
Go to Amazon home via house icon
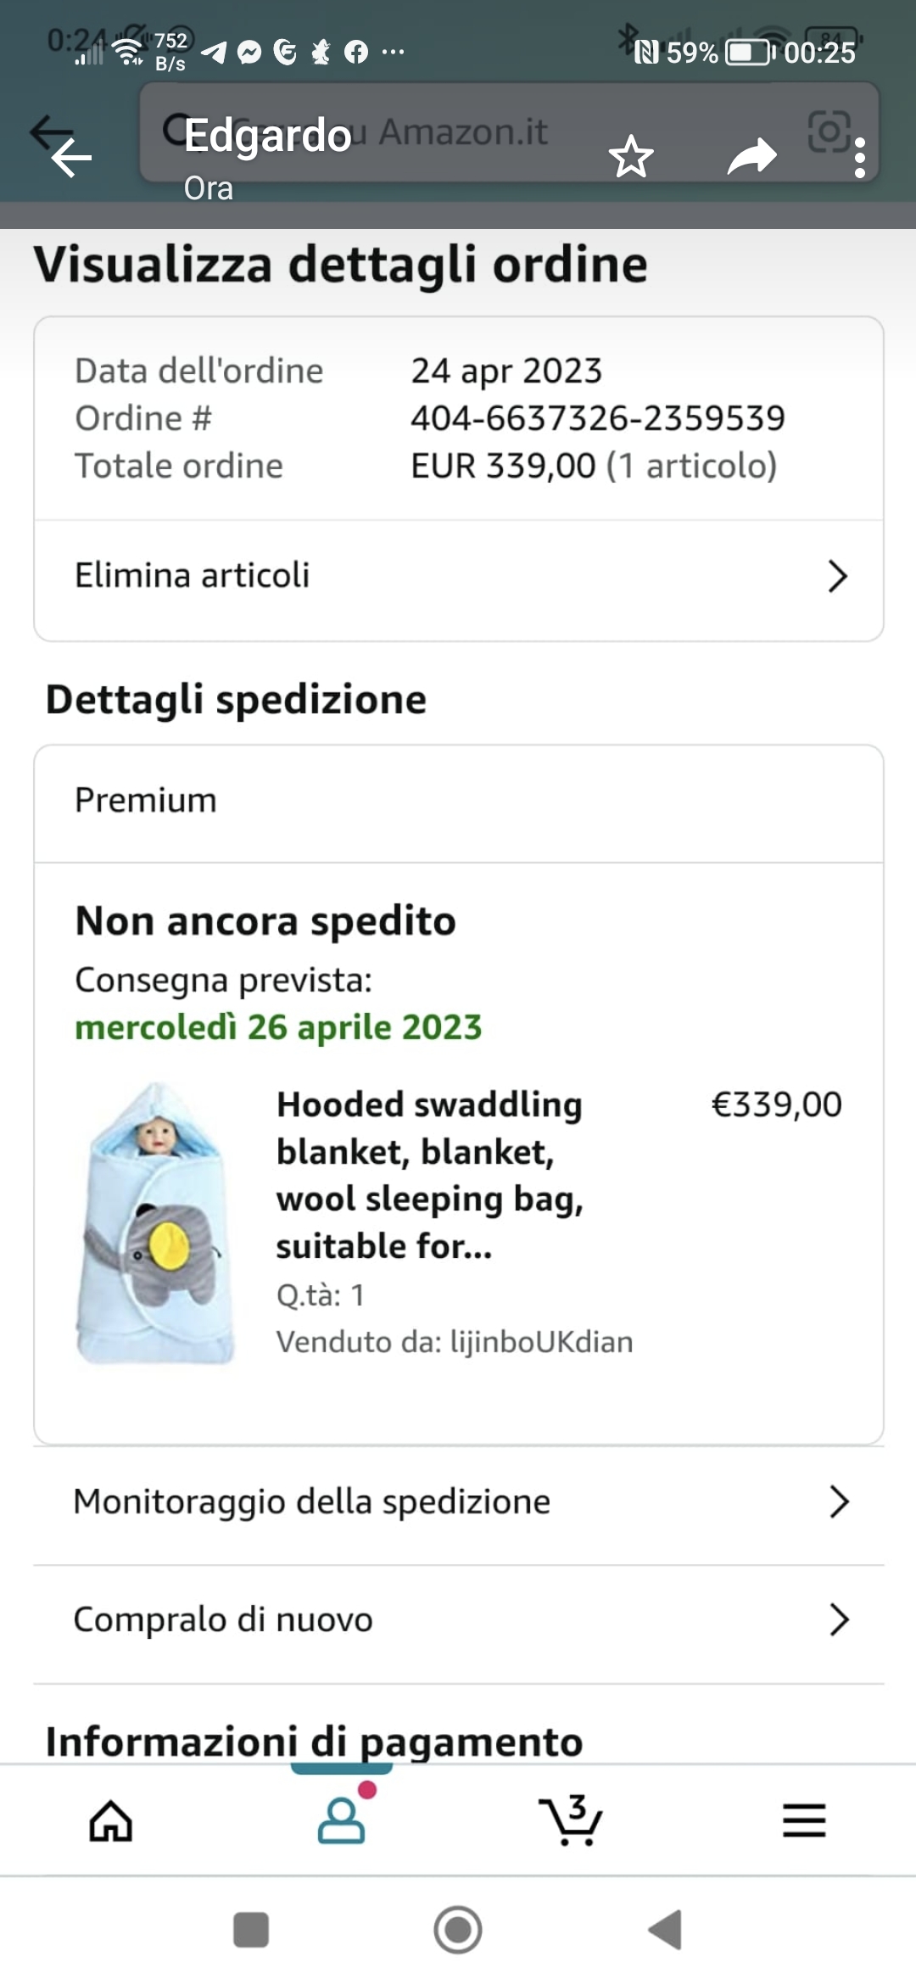coord(111,1820)
